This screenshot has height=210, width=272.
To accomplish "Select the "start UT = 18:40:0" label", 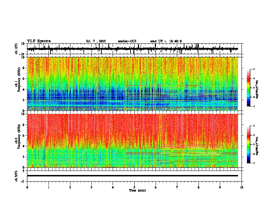I will pyautogui.click(x=166, y=41).
